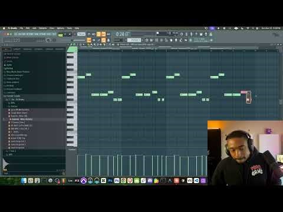Click the Control label of the velocity lane
Image resolution: width=283 pixels, height=212 pixels.
pos(72,150)
